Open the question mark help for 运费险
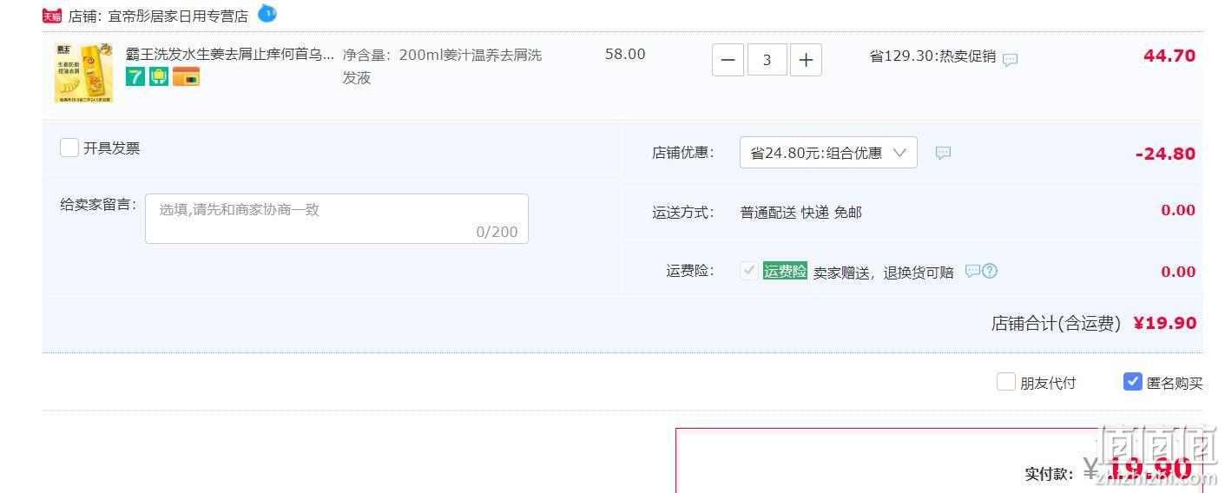Screen dimensions: 1225x493 (990, 271)
